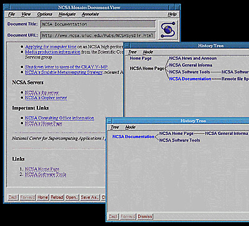Follow NCSA Consulting Office information link
Viewport: 249px width, 226px height.
pyautogui.click(x=60, y=118)
